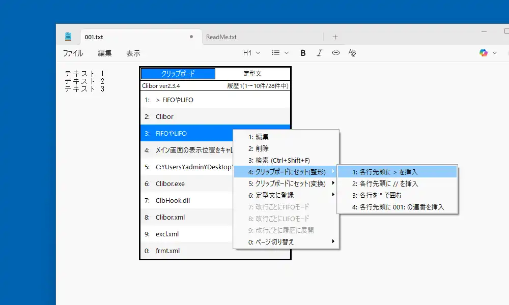Viewport: 509px width, 305px height.
Task: Toggle bold formatting in the toolbar
Action: 303,53
